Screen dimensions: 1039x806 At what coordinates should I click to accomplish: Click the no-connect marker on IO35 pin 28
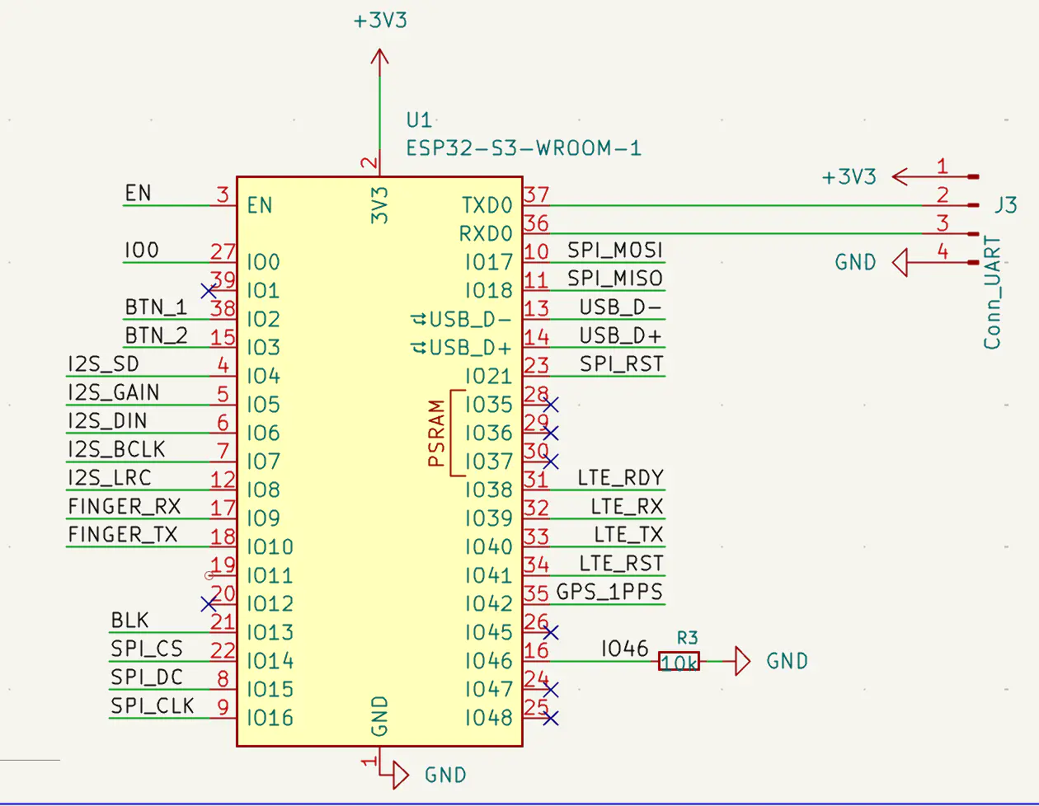pos(552,405)
